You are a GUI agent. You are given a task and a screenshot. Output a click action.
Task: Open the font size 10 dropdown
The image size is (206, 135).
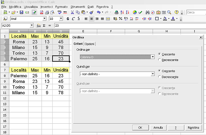[61, 19]
